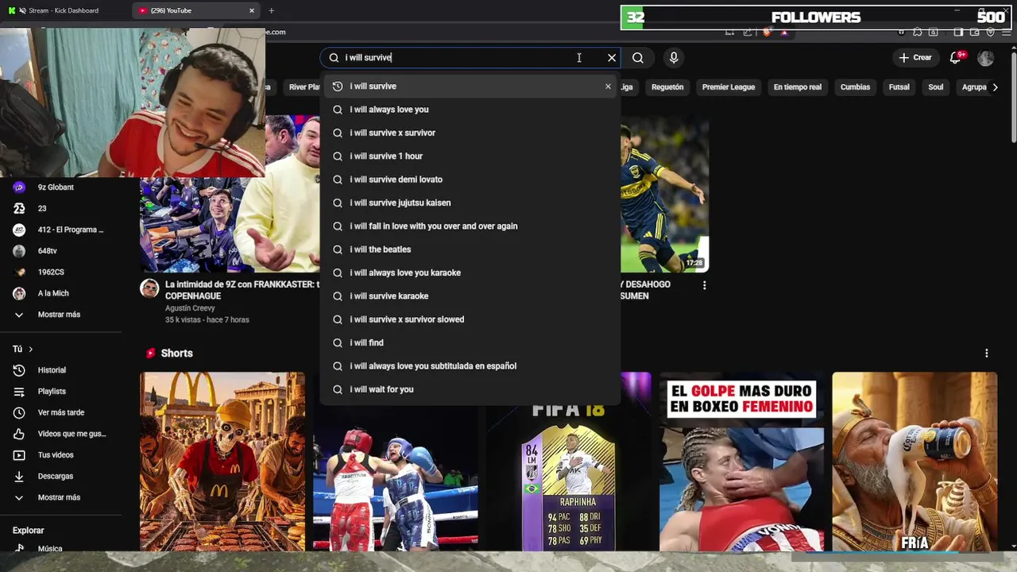Open the account avatar menu
This screenshot has height=572, width=1017.
985,57
